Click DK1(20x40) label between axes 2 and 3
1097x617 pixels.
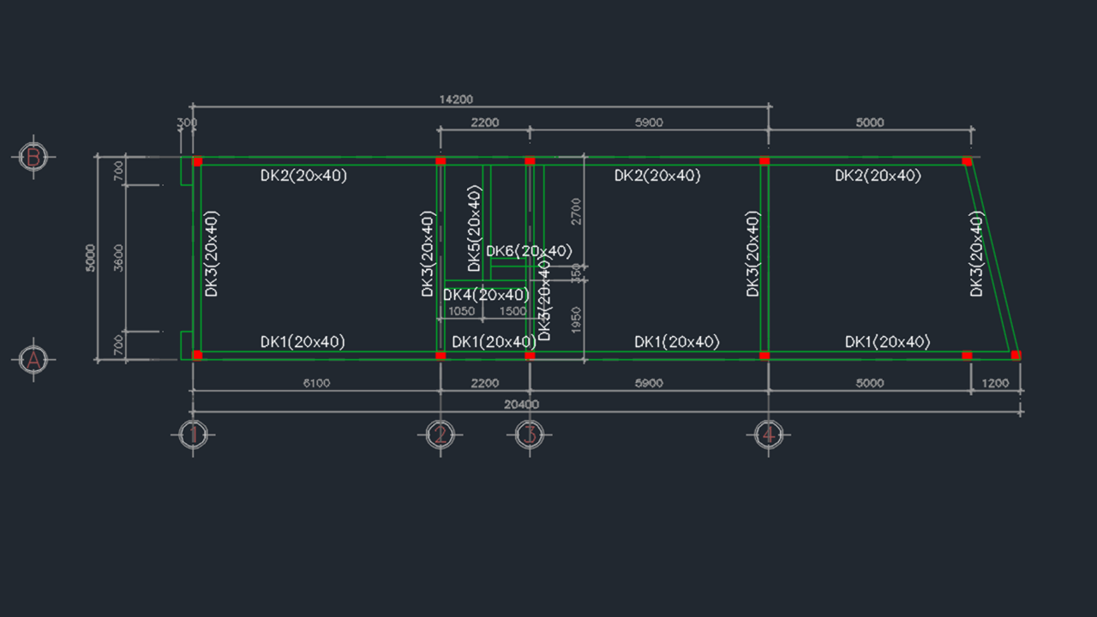(494, 342)
